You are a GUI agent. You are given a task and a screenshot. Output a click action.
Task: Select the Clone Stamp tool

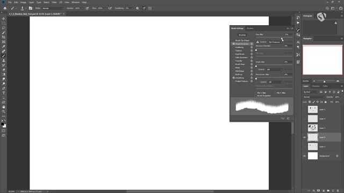4,61
